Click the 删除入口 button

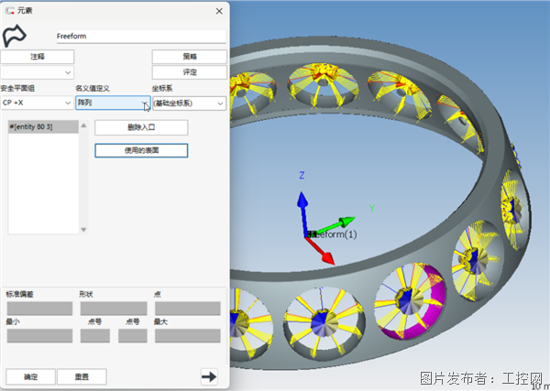pos(141,127)
